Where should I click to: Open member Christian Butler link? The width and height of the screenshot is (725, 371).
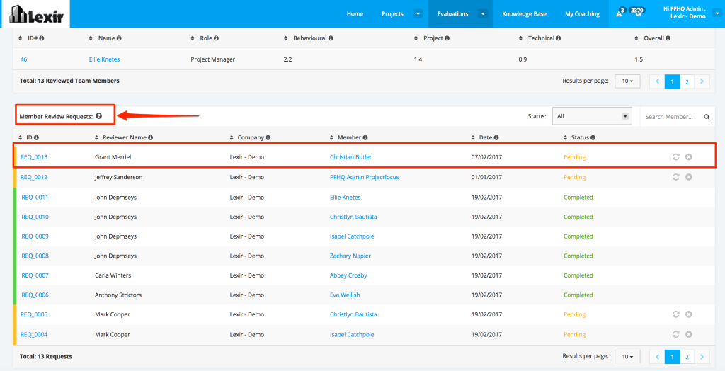[350, 157]
